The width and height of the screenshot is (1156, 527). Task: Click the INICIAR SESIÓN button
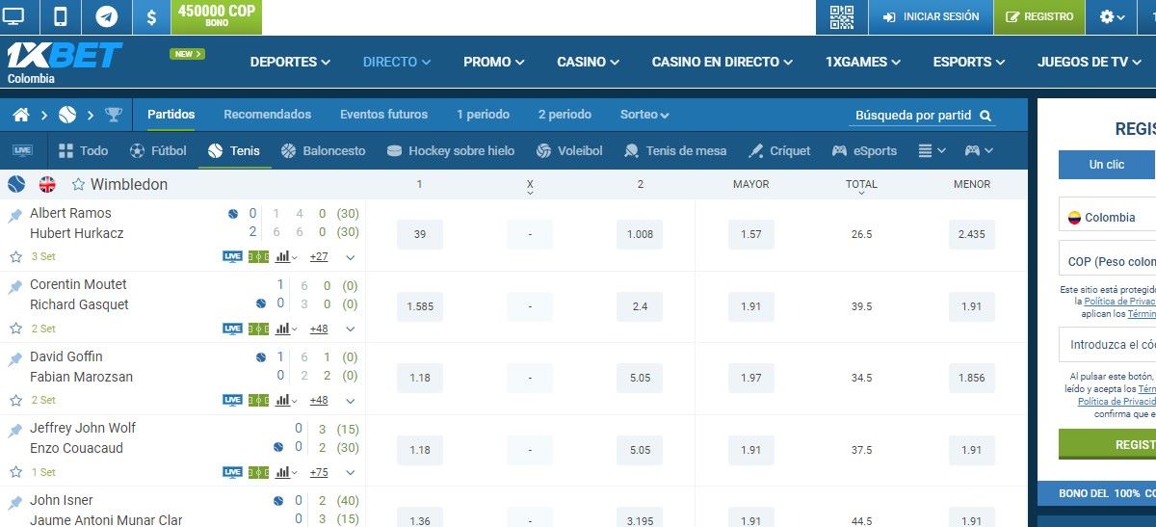click(x=931, y=17)
